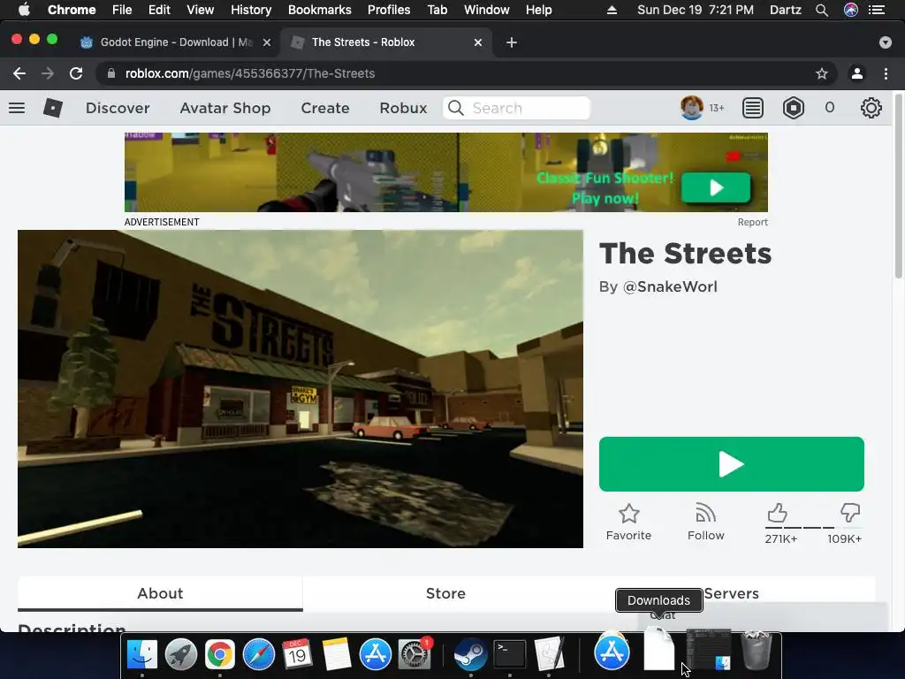Click the ad's green play button

(716, 187)
